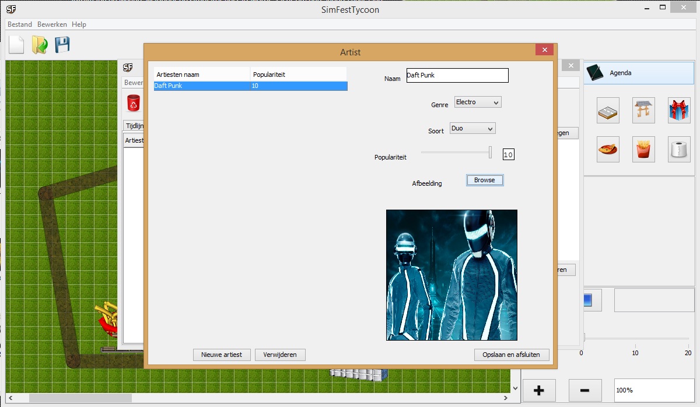700x407 pixels.
Task: Open the Genre dropdown showing Electro
Action: pos(477,102)
